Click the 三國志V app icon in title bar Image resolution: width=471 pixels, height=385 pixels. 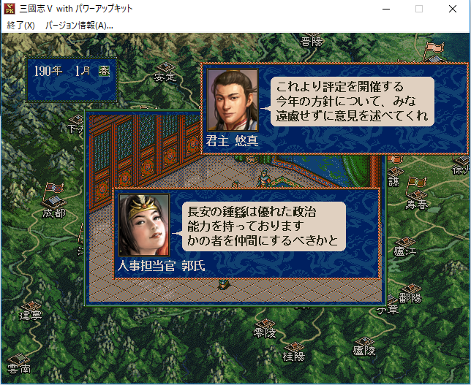[x=10, y=9]
